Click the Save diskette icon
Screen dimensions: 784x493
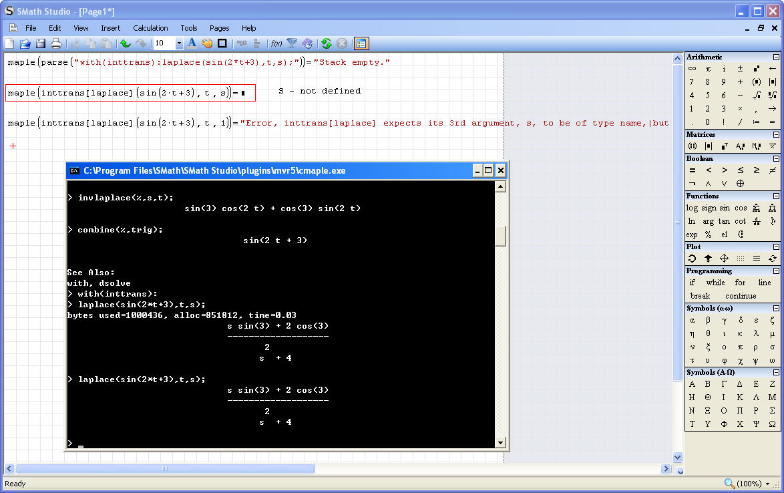40,43
